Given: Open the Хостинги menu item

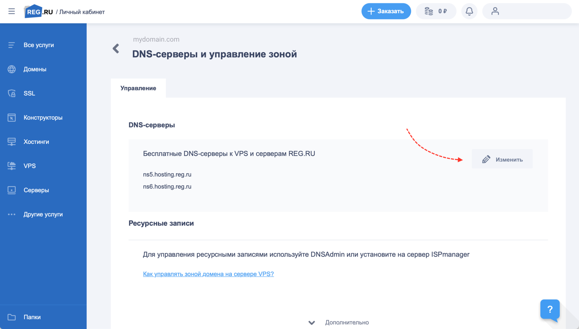Looking at the screenshot, I should [36, 142].
